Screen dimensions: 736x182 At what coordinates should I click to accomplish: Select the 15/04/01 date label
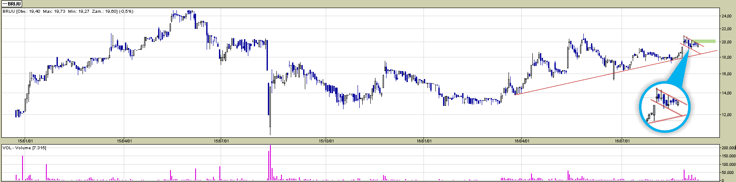click(x=124, y=141)
